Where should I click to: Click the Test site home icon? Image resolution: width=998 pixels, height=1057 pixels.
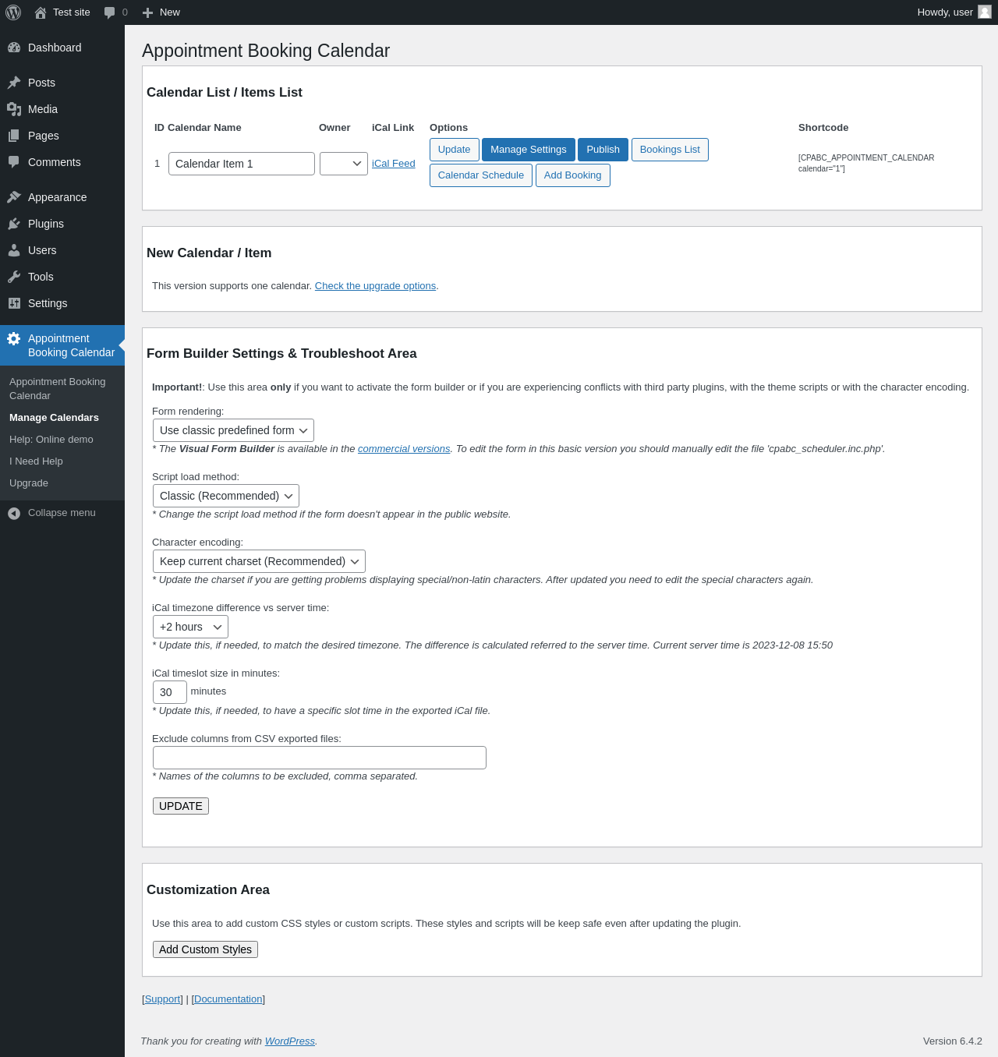click(x=41, y=12)
